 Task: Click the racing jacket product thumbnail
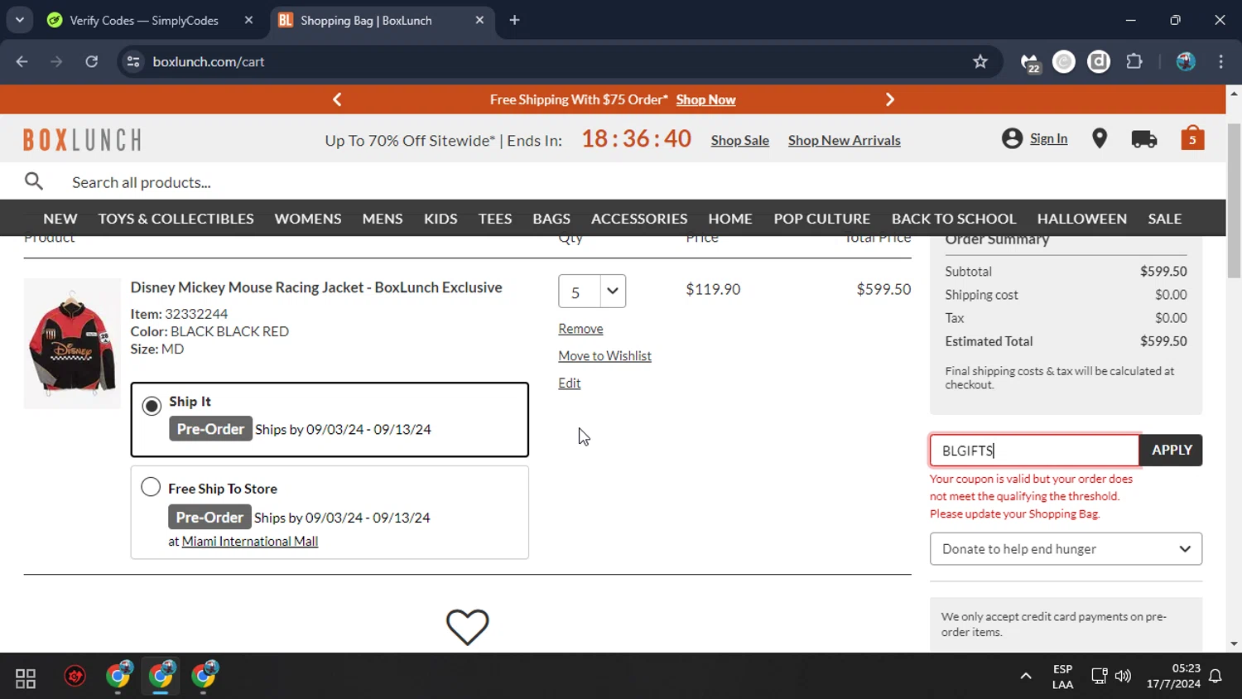pos(72,344)
